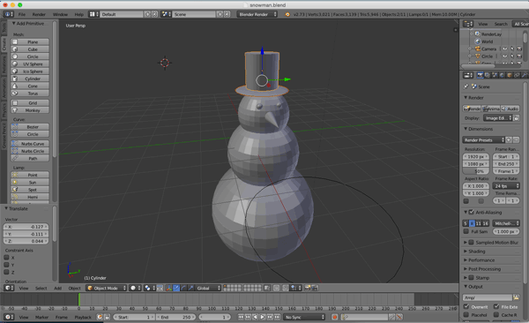
Task: Collapse the Translate operator panel
Action: pyautogui.click(x=6, y=208)
